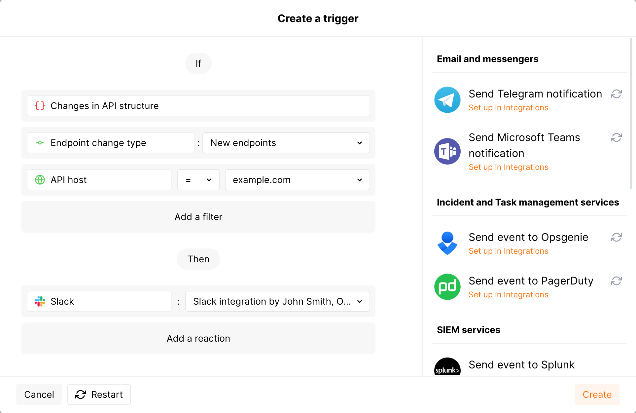636x413 pixels.
Task: Click the Opsgenie icon
Action: point(447,244)
